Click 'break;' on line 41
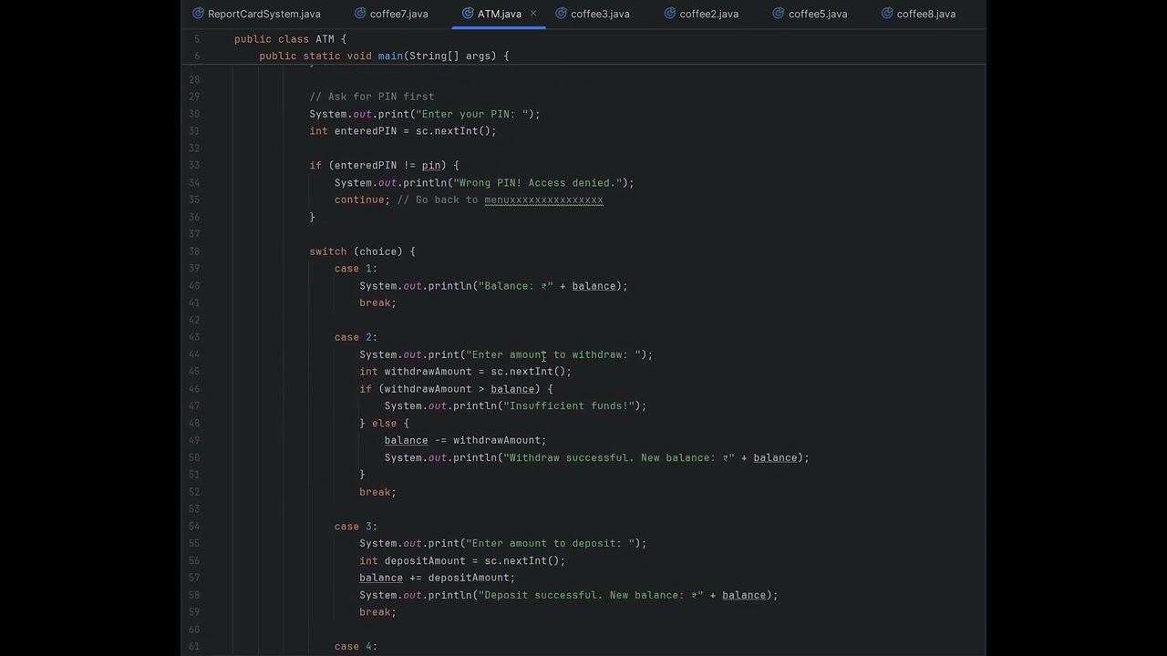 377,303
